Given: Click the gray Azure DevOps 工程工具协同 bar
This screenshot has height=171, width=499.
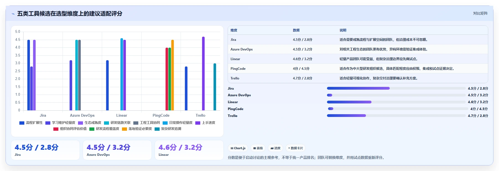Looking at the screenshot, I should (79, 75).
